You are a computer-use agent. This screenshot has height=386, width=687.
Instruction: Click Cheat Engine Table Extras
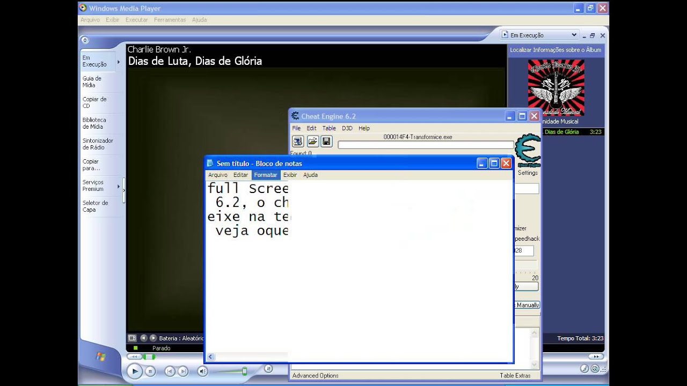coord(515,376)
